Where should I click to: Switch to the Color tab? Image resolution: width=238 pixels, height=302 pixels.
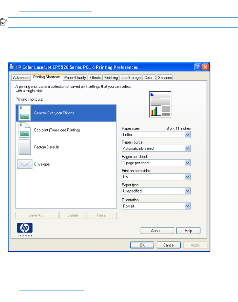click(148, 78)
